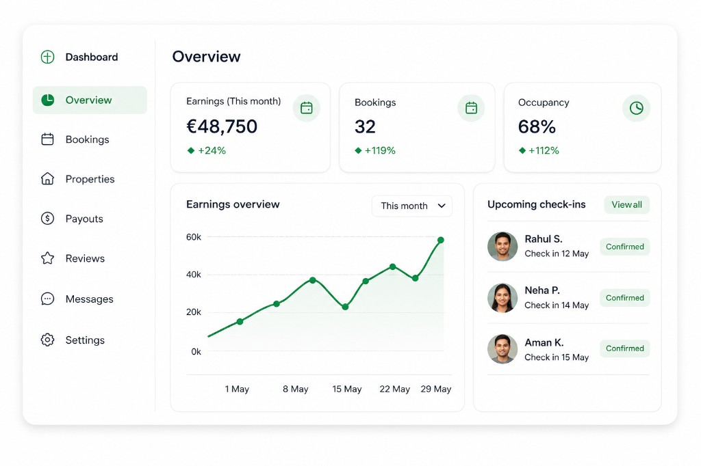Click the clock icon in Occupancy card

coord(636,108)
